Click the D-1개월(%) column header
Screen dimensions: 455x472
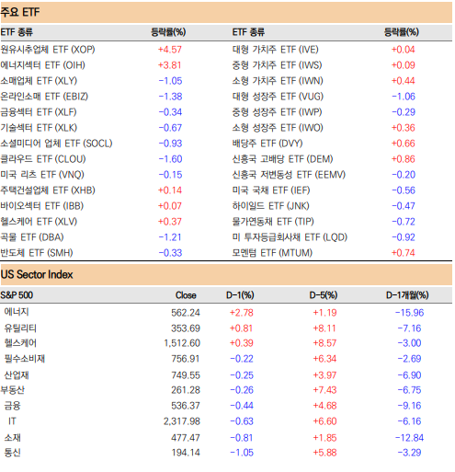407,295
